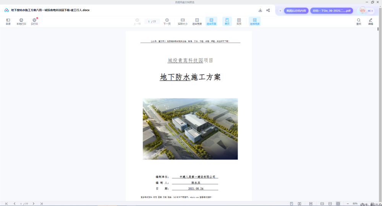Viewport: 382px width, 206px height.
Task: Toggle 适合页面 fit page view
Action: (211, 21)
